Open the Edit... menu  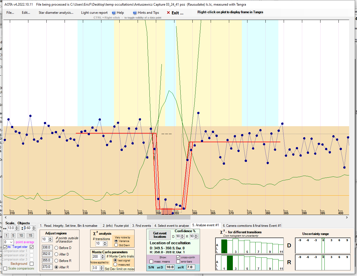coord(26,13)
